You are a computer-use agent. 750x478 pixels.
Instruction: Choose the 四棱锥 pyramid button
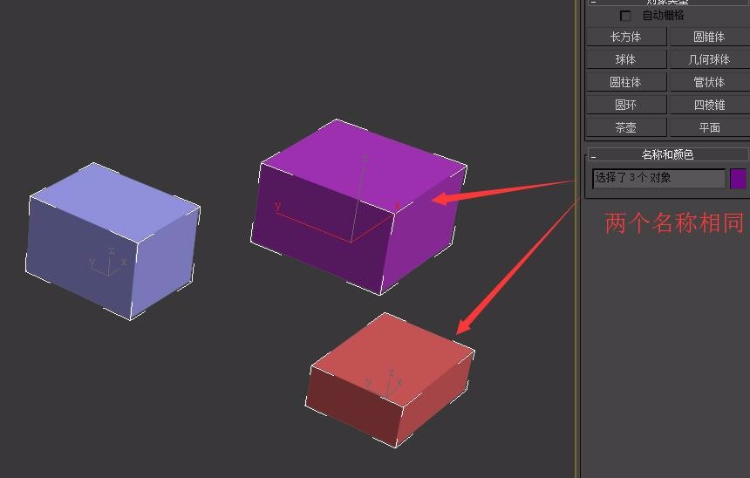point(708,105)
